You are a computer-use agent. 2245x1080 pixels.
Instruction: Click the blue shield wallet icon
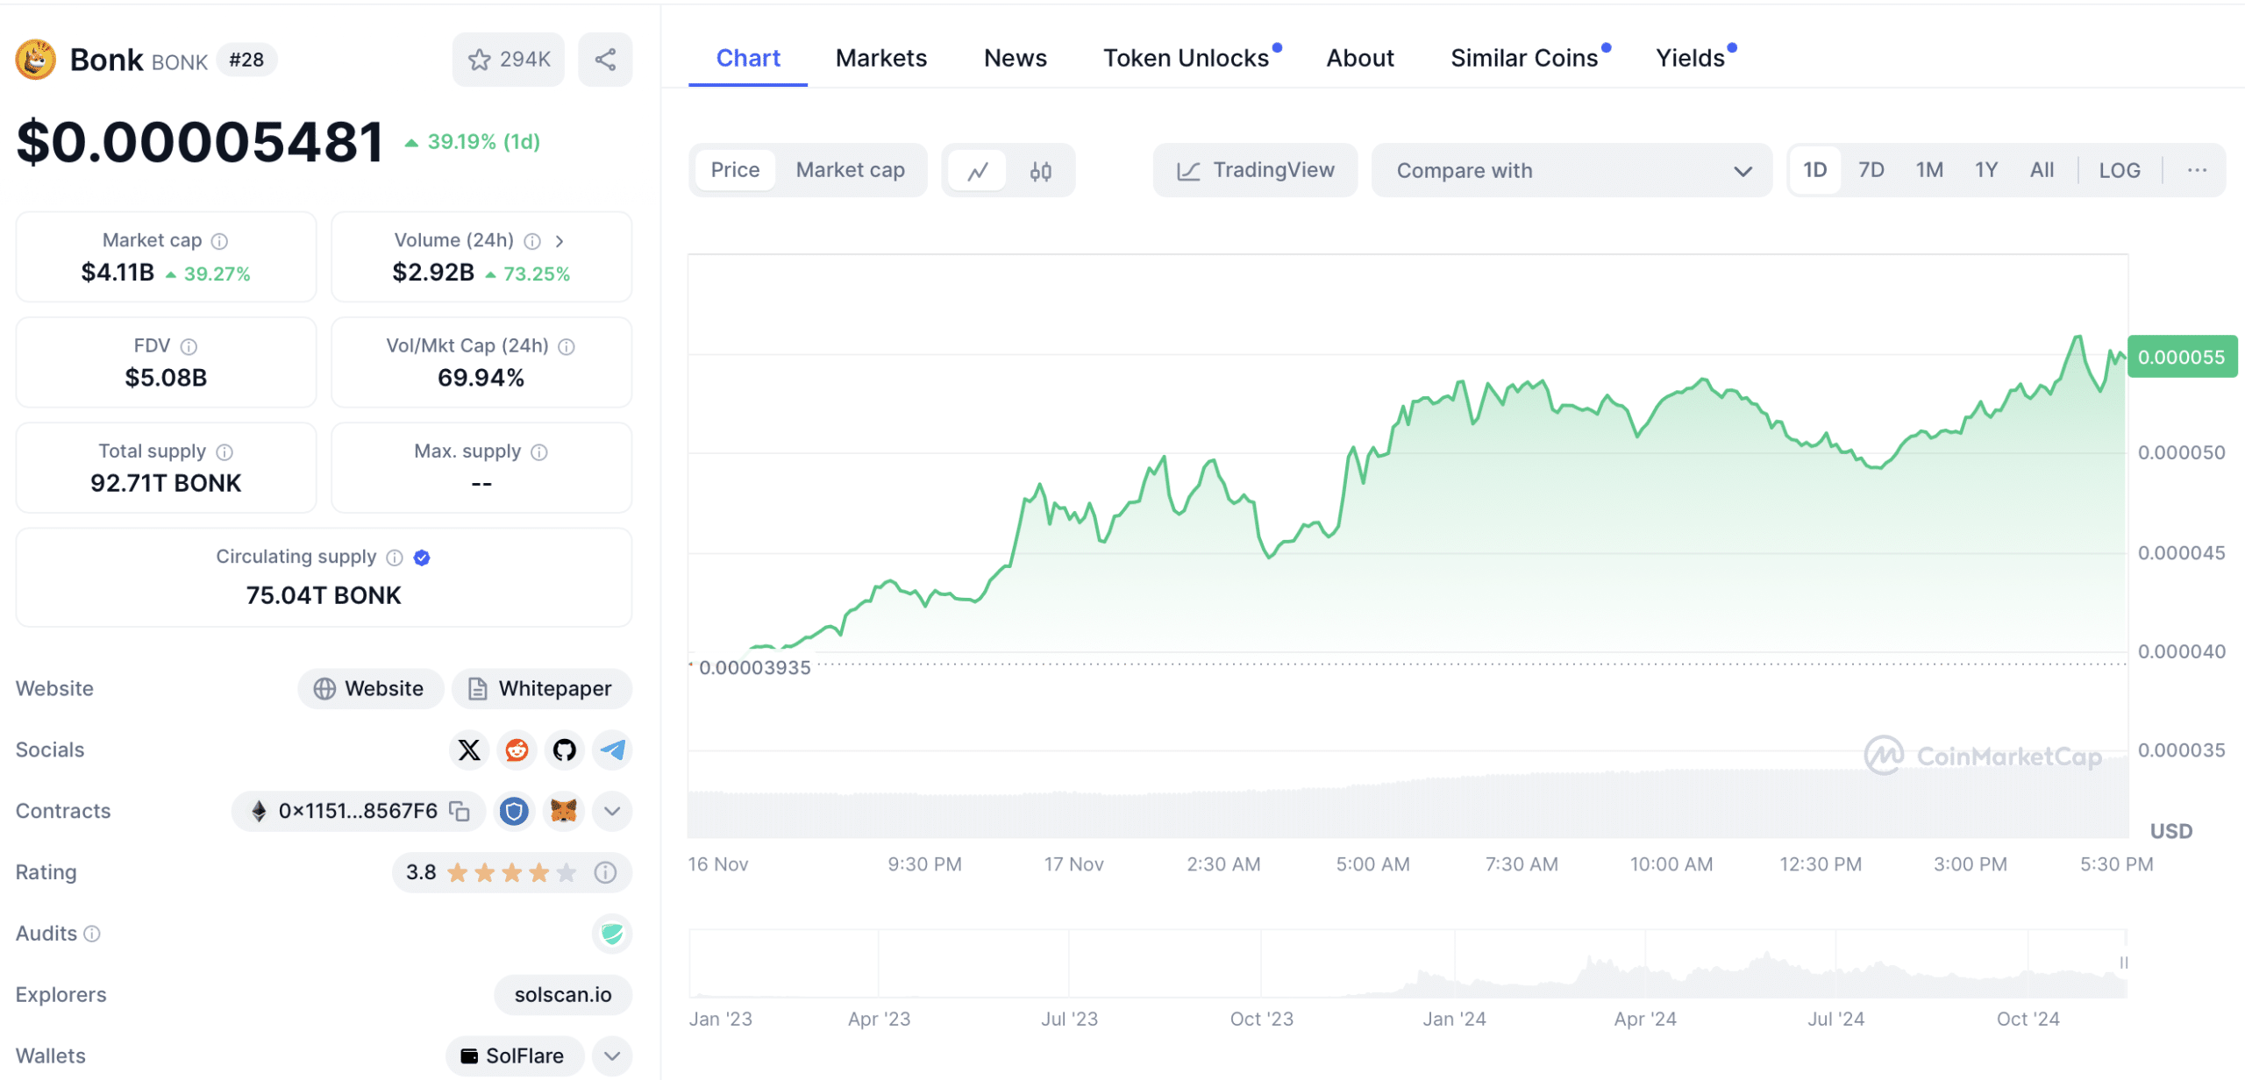[514, 812]
